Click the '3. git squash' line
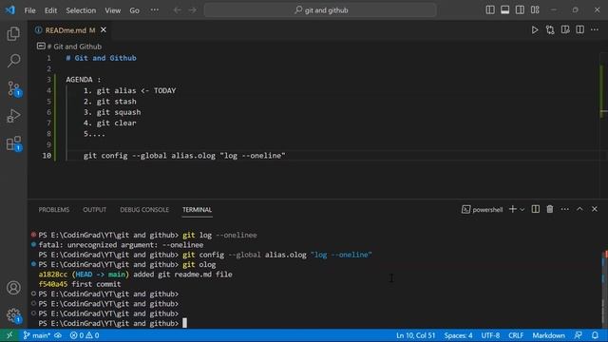The width and height of the screenshot is (608, 342). click(x=112, y=112)
